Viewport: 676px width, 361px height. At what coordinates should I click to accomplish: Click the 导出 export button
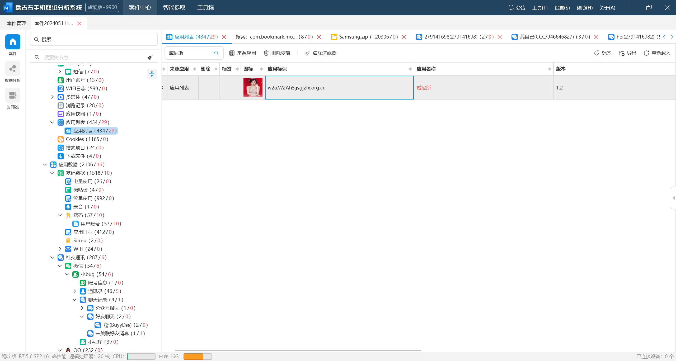click(x=627, y=53)
